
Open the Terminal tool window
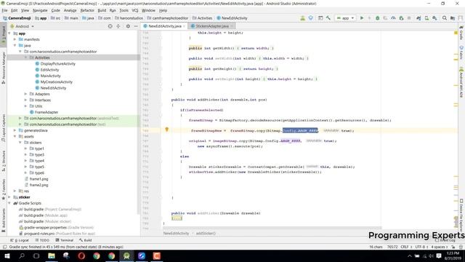(65, 240)
